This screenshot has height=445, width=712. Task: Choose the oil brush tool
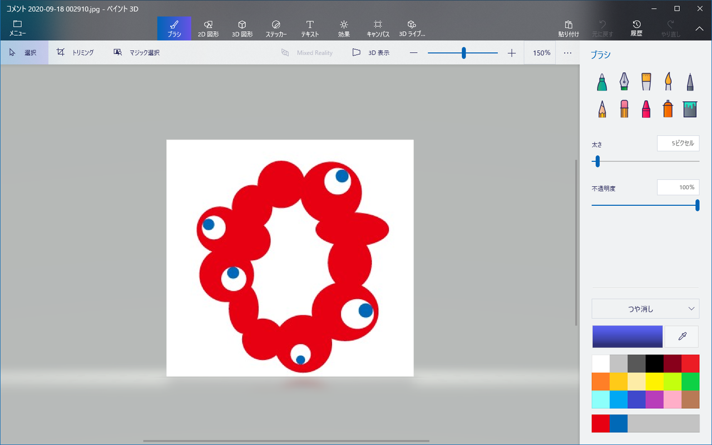[646, 82]
